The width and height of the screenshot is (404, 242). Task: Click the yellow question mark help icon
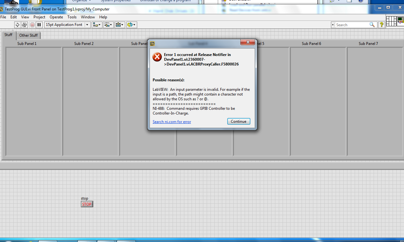coord(382,25)
